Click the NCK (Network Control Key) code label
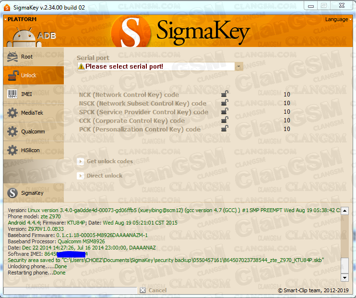This screenshot has height=298, width=356. point(129,95)
